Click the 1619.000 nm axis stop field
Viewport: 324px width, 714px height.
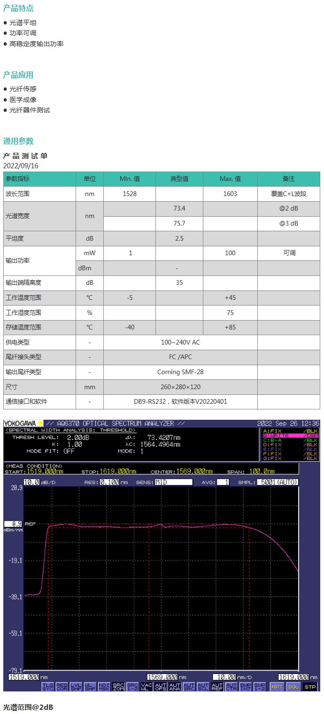pos(293,677)
